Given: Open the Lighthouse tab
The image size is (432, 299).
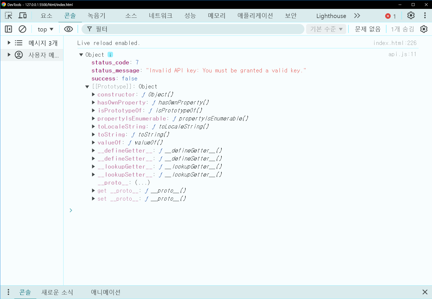Looking at the screenshot, I should pos(331,16).
